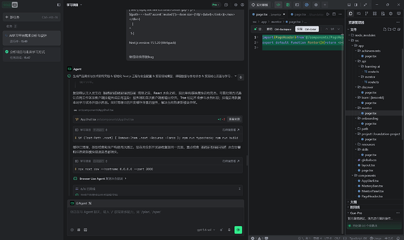Click the new file icon in explorer
This screenshot has width=404, height=240.
click(385, 30)
